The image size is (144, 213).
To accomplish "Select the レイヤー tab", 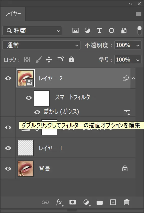I will (13, 14).
